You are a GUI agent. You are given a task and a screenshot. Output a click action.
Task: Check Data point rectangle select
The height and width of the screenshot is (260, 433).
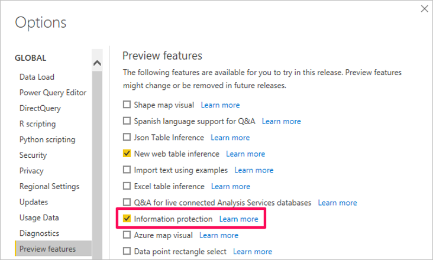[x=127, y=252]
